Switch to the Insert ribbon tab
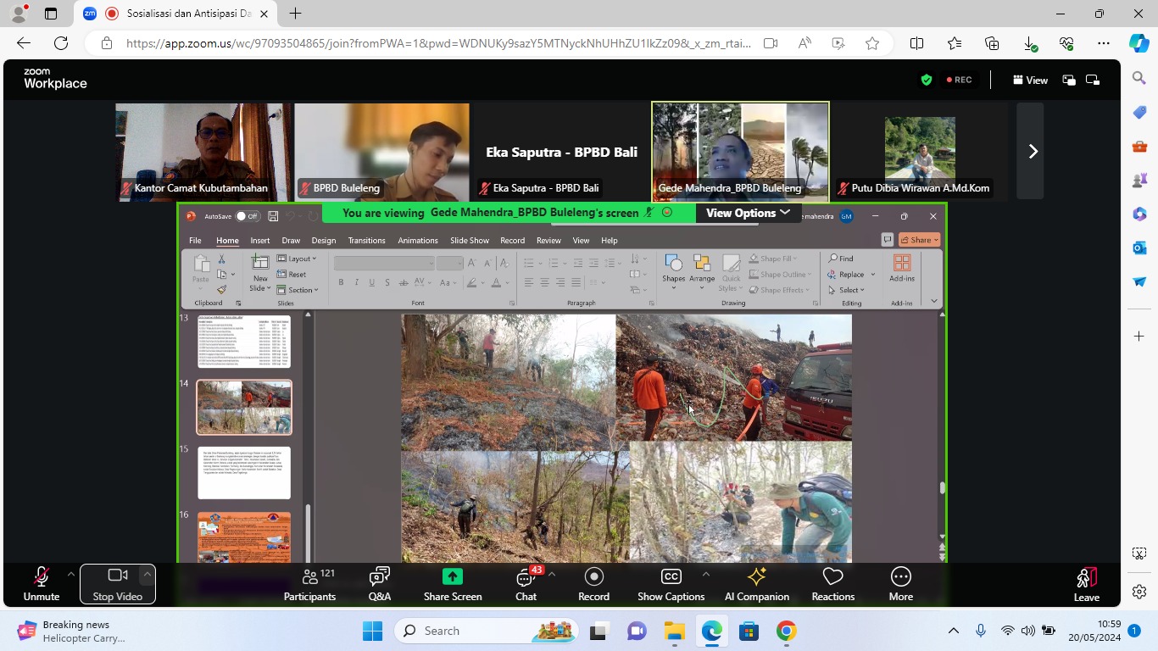Screen dimensions: 1158x651 coord(260,241)
